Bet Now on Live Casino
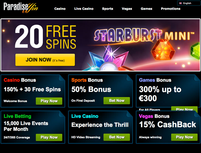This screenshot has width=201, height=153. tap(117, 137)
